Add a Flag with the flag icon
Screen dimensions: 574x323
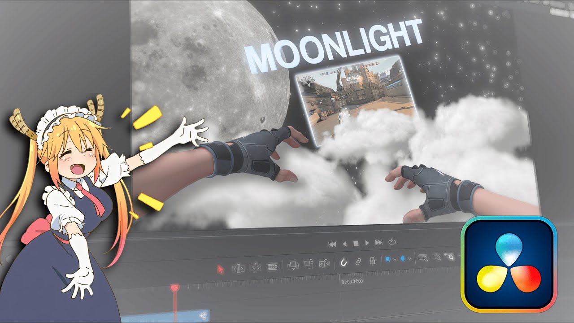[388, 259]
